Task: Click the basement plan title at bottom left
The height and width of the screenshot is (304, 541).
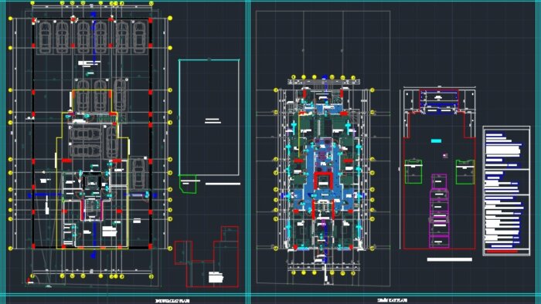Action: [172, 301]
